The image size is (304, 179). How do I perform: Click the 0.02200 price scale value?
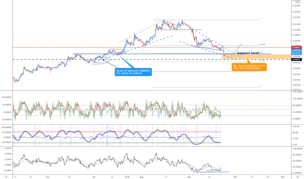click(296, 6)
